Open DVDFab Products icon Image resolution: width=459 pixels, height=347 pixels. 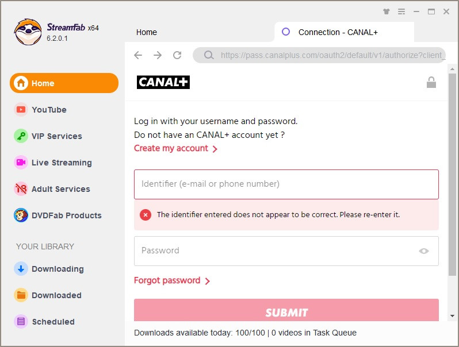21,215
